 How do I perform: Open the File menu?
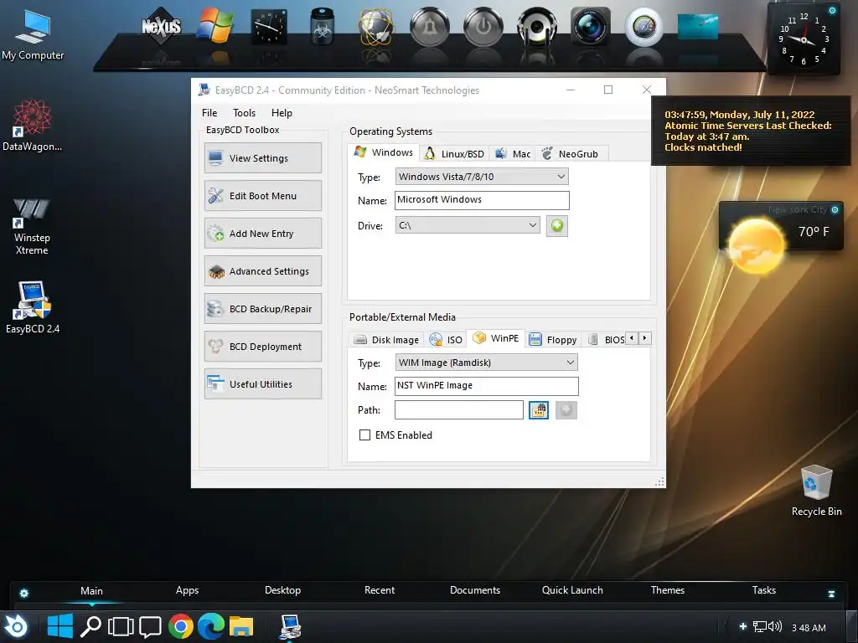pyautogui.click(x=209, y=113)
